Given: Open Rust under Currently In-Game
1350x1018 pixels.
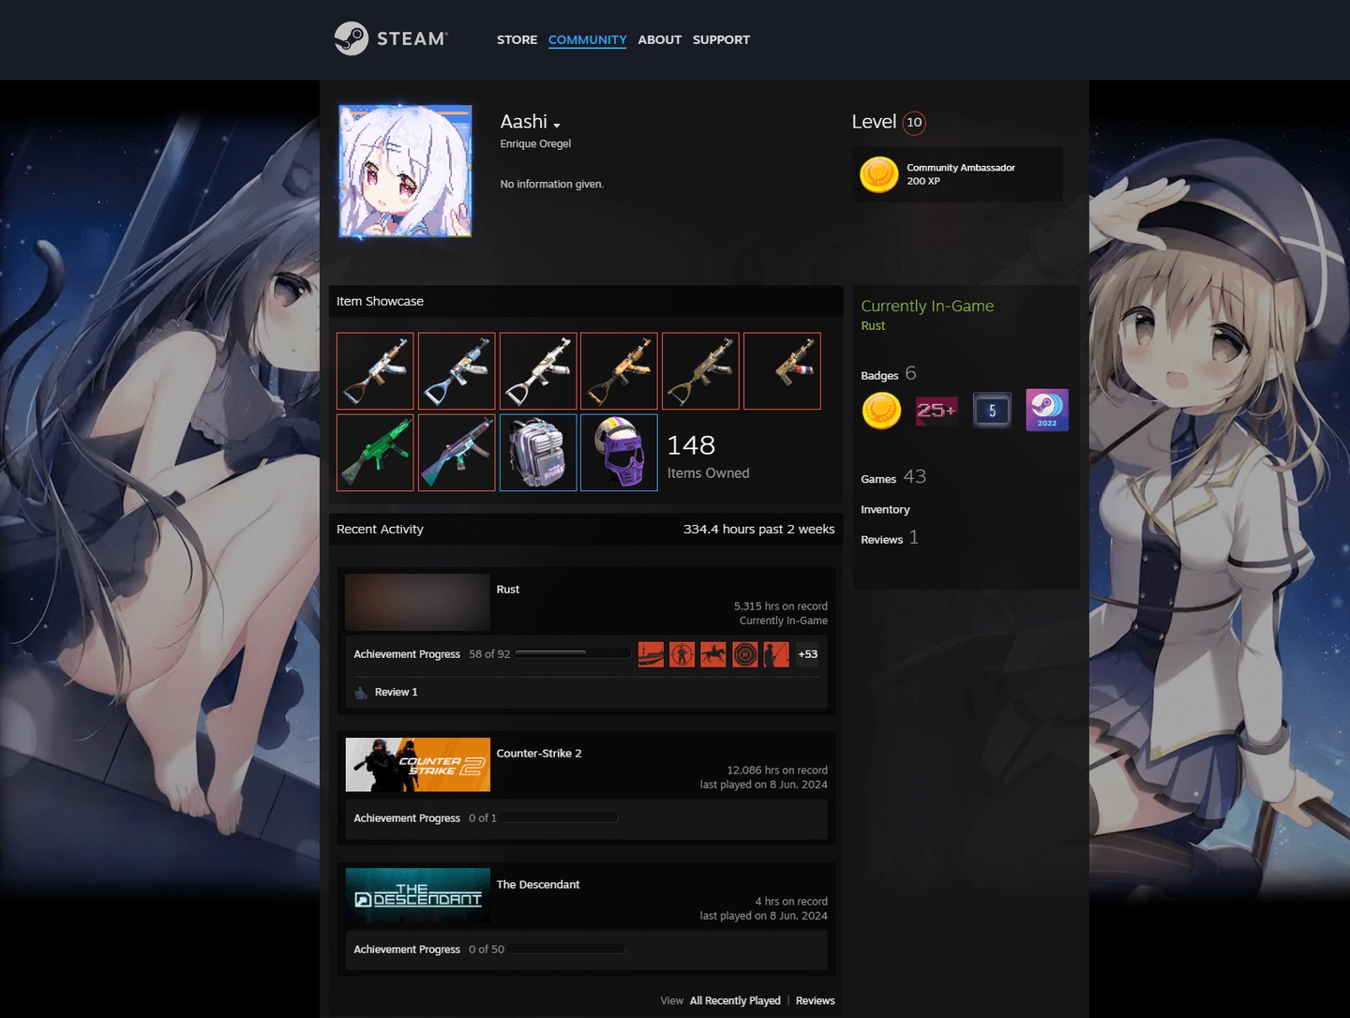Looking at the screenshot, I should click(873, 326).
